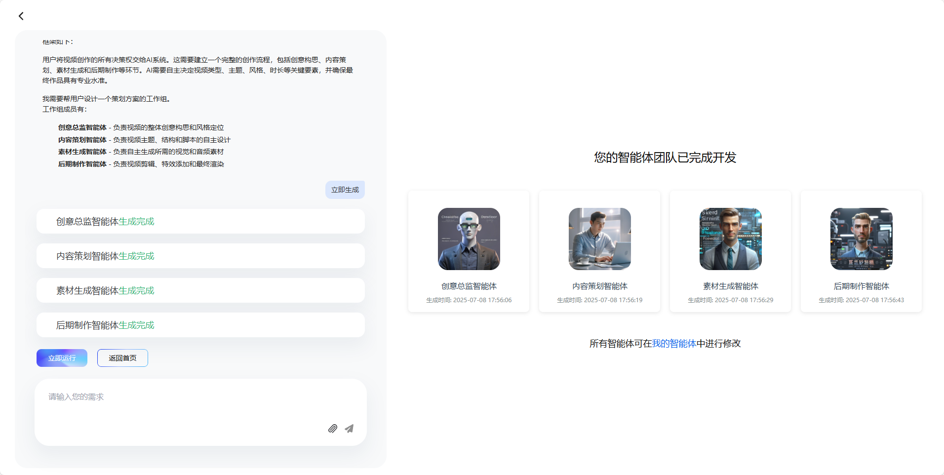Click the 创意总监智能体 card title
Screen dimensions: 944x475
(469, 286)
